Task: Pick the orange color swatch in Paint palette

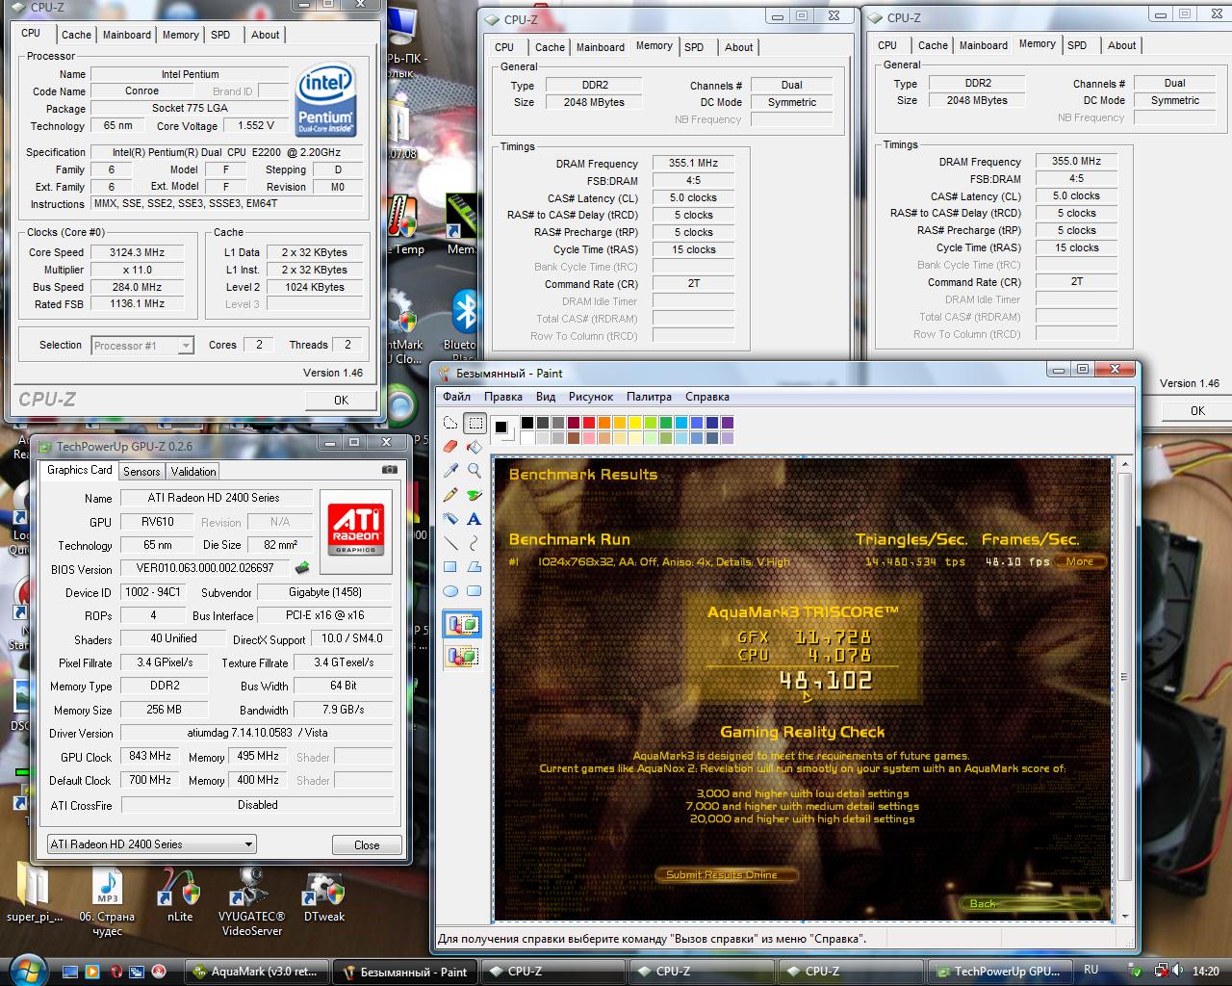Action: tap(604, 423)
